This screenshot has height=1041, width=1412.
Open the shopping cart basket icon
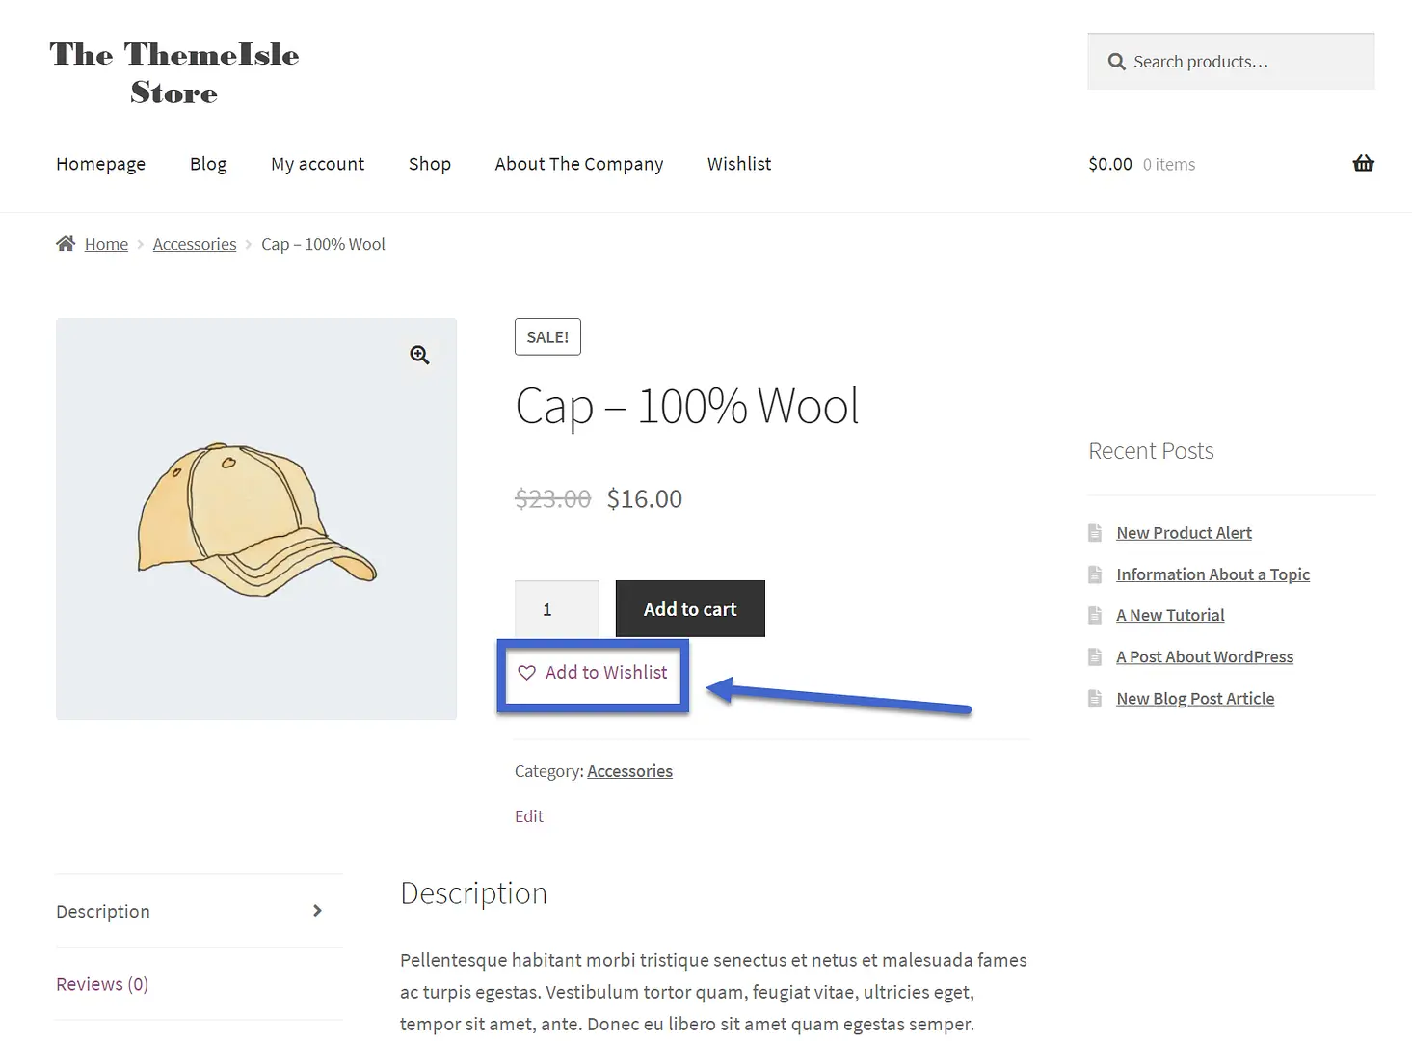coord(1363,163)
